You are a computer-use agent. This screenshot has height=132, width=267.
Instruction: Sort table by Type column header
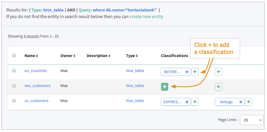coord(132,56)
